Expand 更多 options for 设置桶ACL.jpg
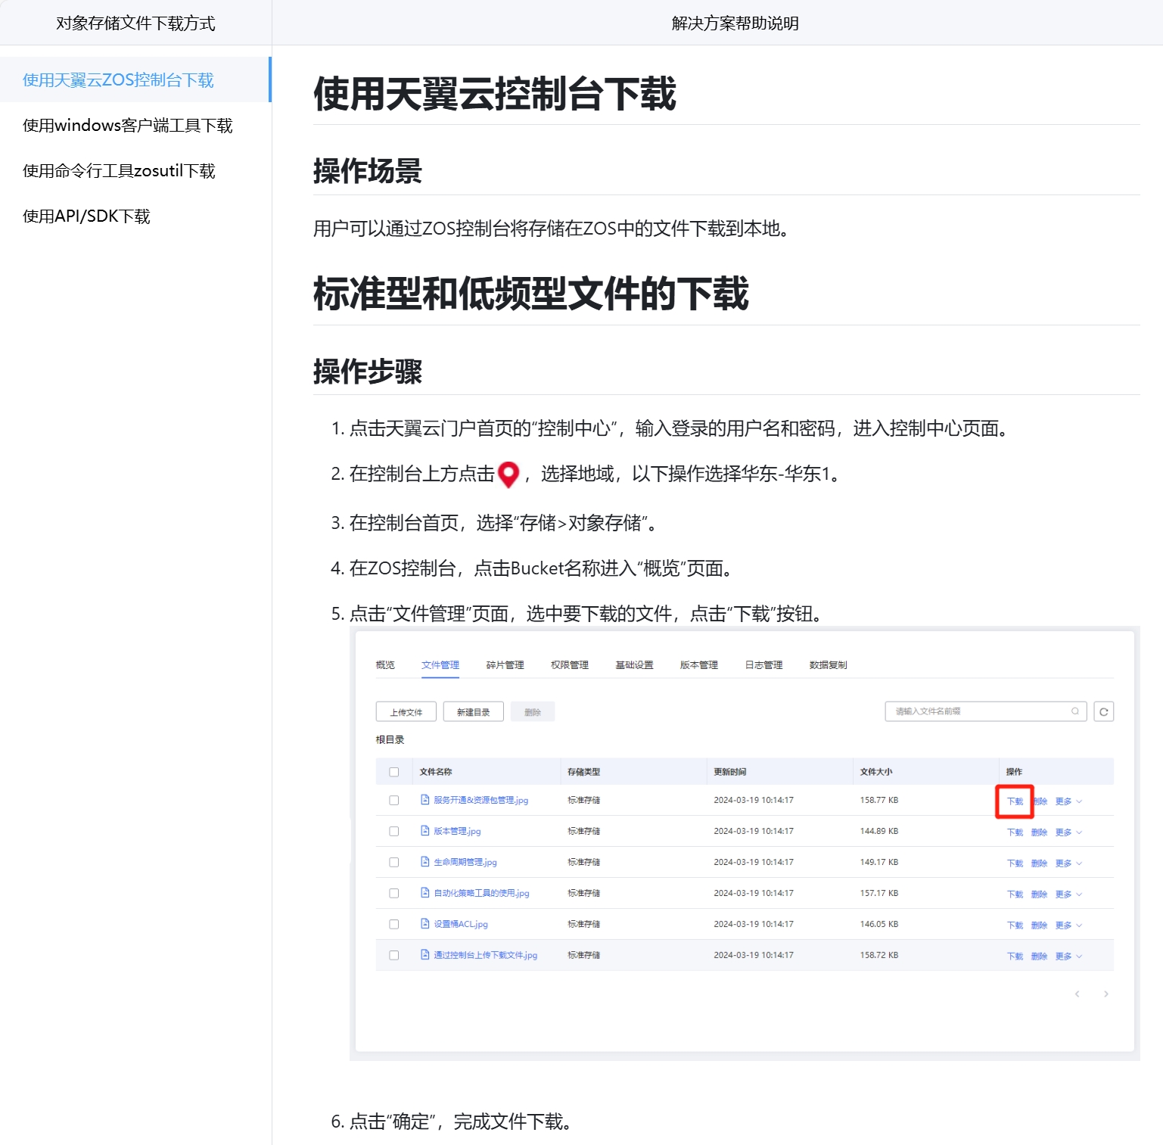This screenshot has height=1145, width=1163. (x=1068, y=926)
